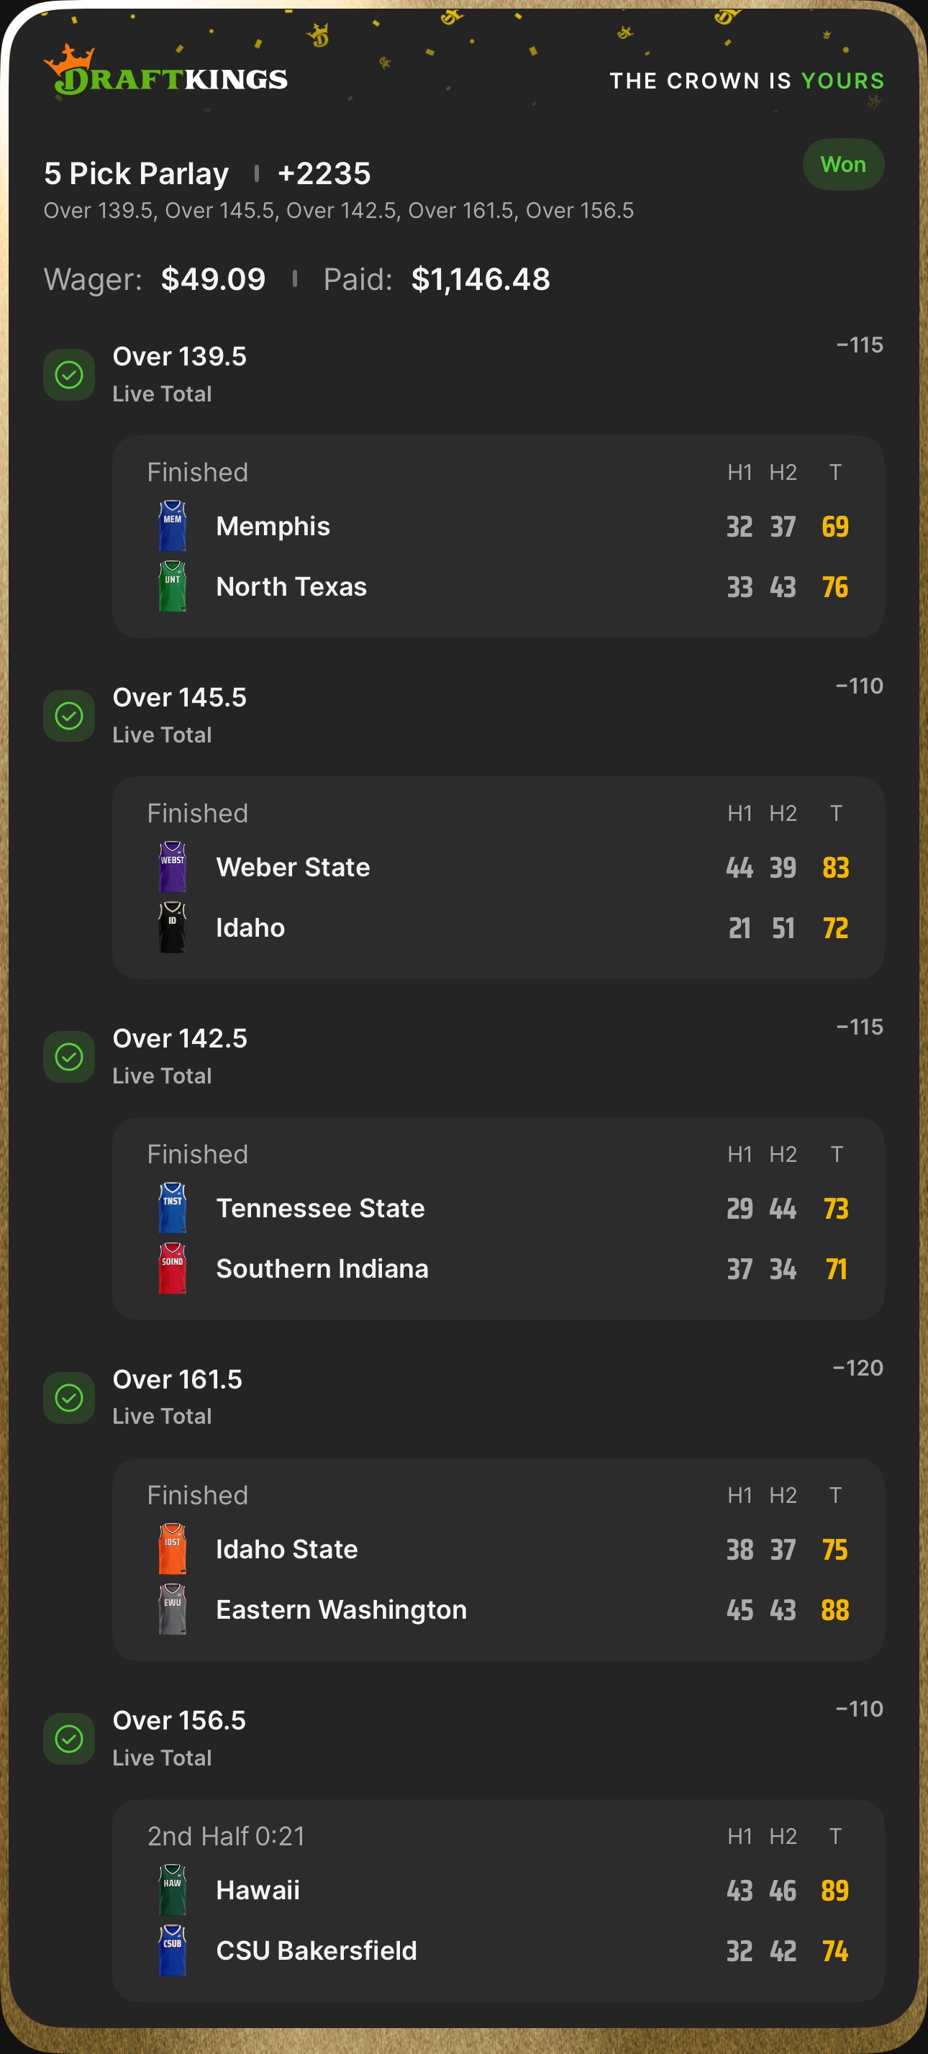Tap the Southern Indiana red jersey icon

pos(172,1268)
